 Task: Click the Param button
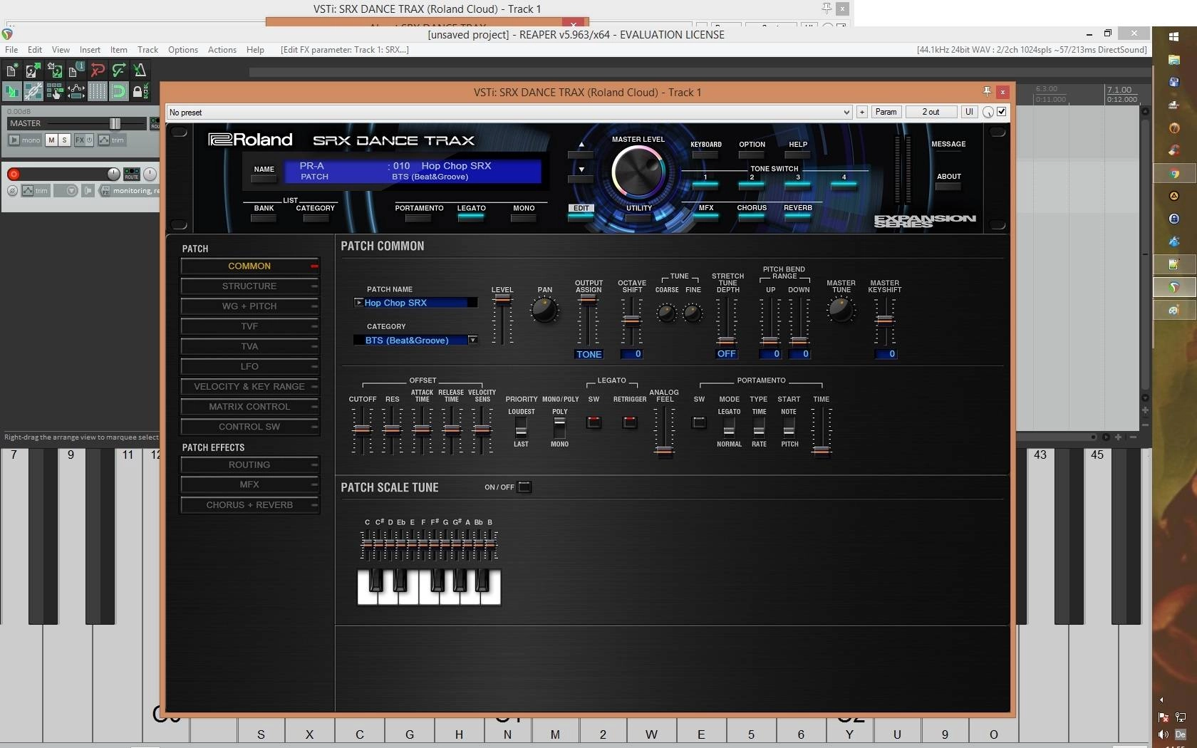[x=886, y=112]
